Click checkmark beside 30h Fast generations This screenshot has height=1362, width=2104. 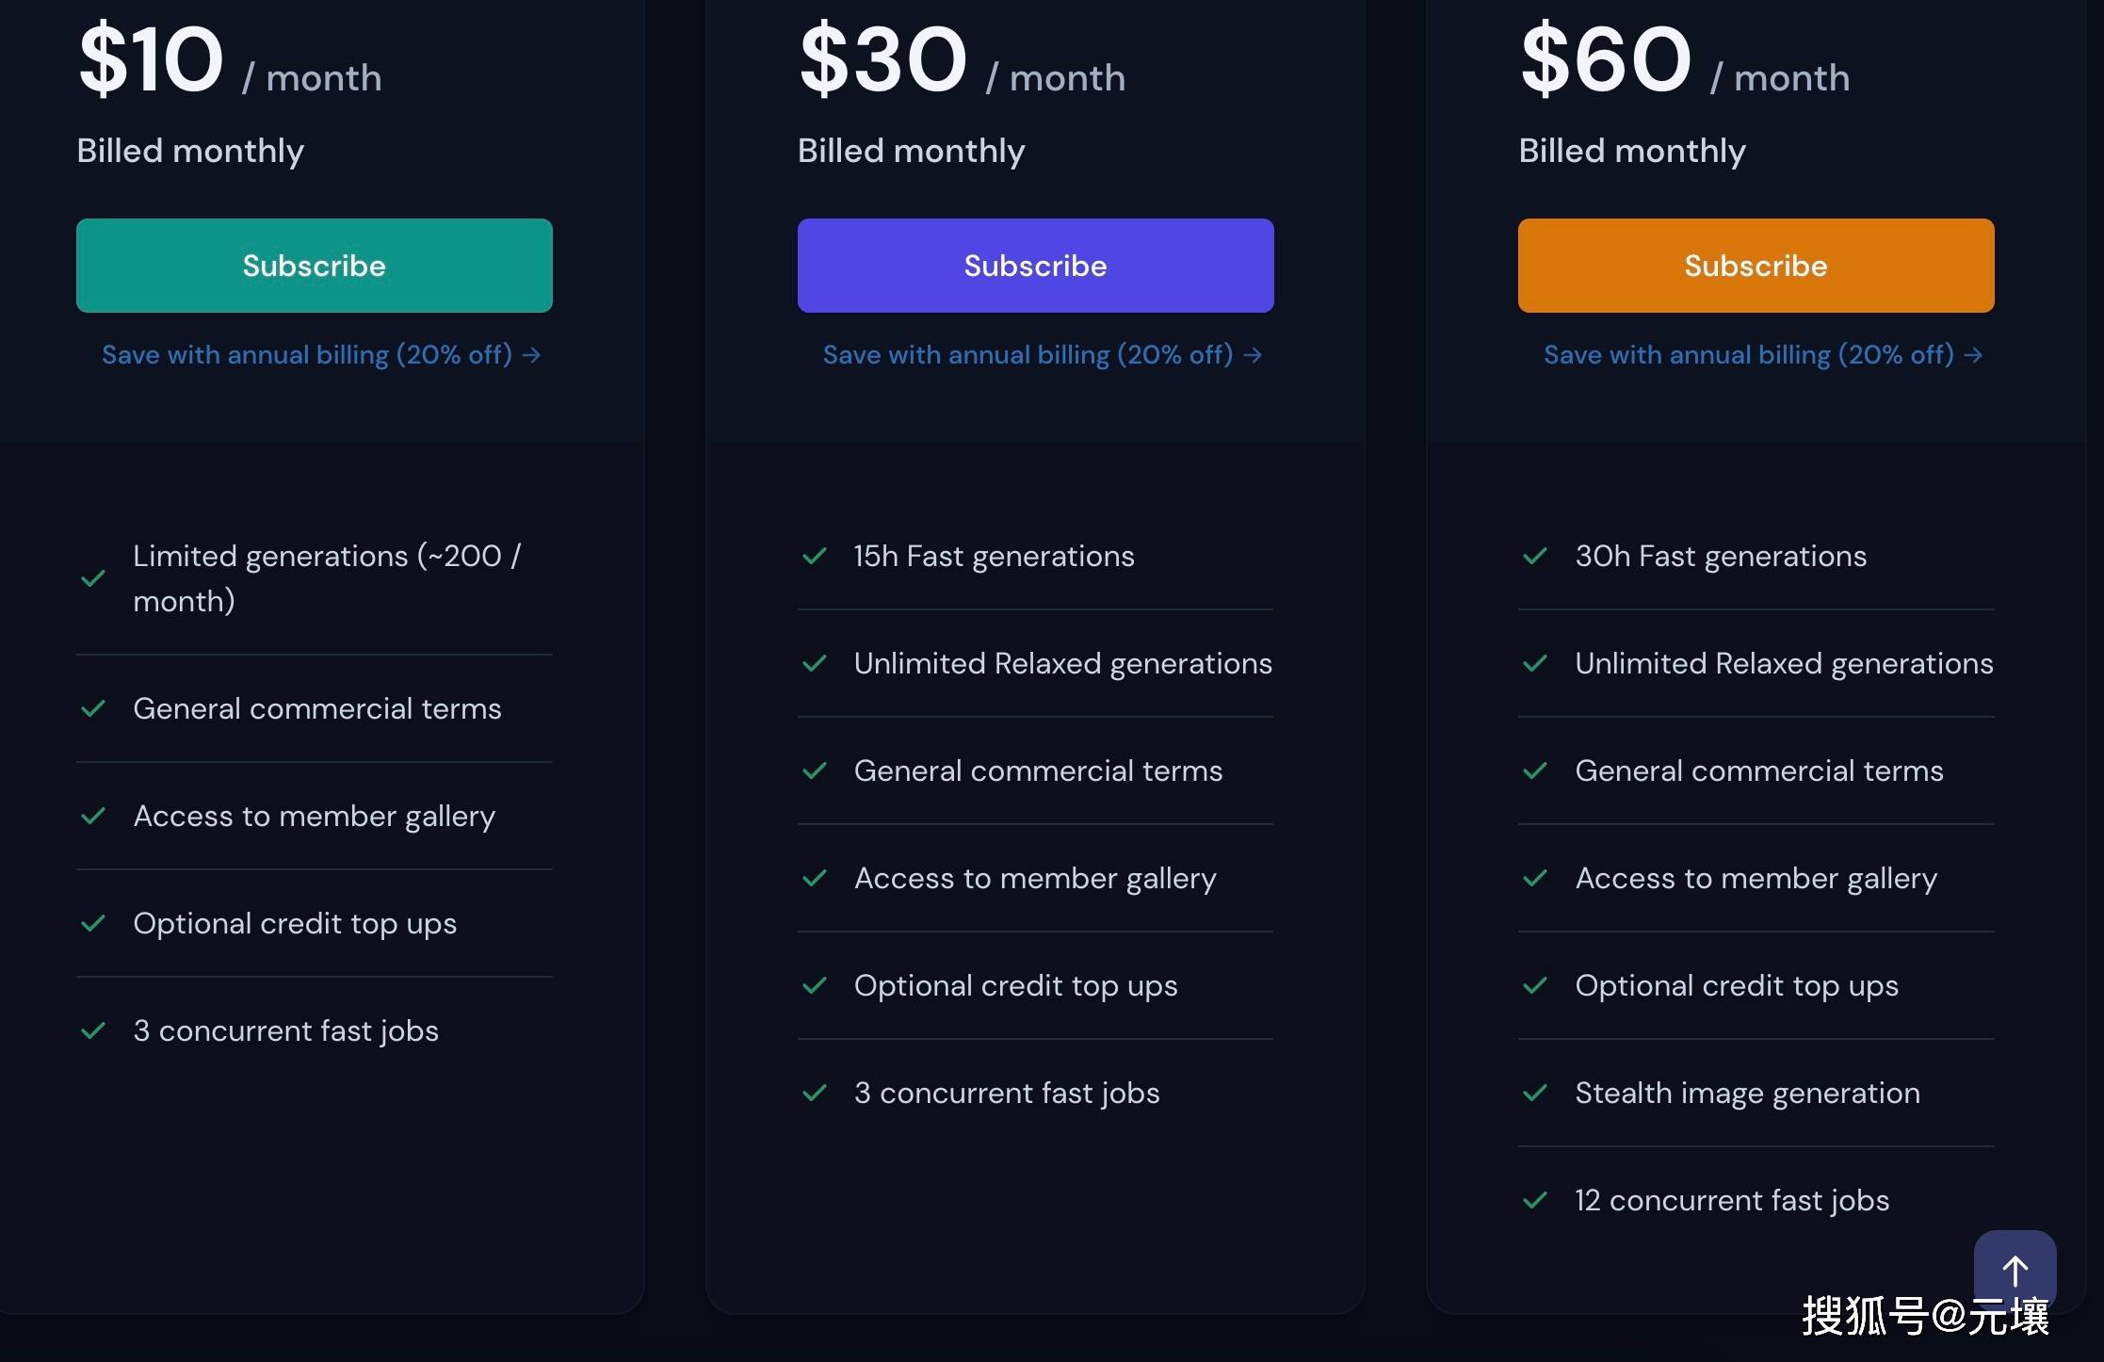click(1535, 556)
